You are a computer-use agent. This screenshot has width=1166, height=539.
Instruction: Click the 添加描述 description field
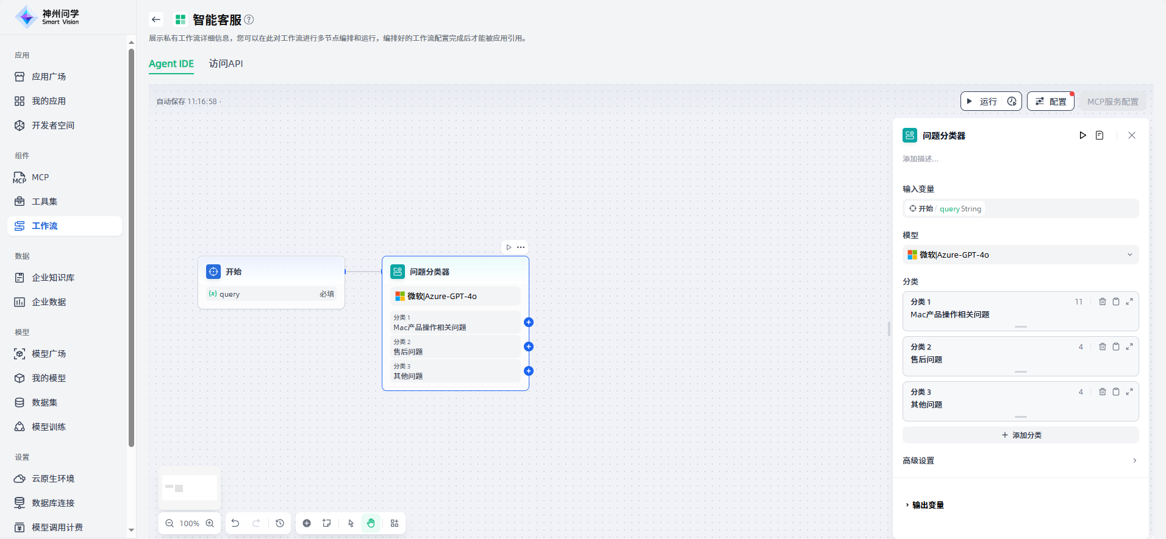click(x=921, y=159)
